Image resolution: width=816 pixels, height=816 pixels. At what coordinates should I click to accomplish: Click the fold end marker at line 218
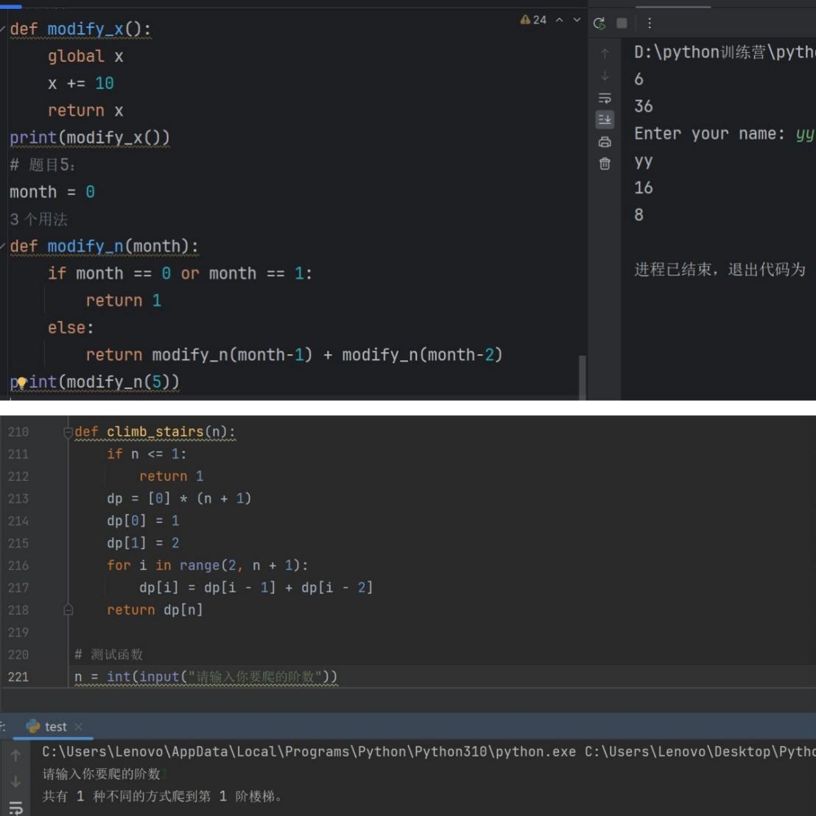(x=68, y=610)
